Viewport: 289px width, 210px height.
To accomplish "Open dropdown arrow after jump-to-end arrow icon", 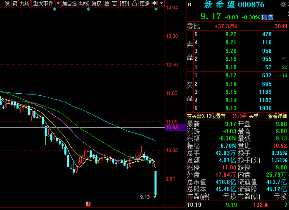I will click(x=162, y=3).
